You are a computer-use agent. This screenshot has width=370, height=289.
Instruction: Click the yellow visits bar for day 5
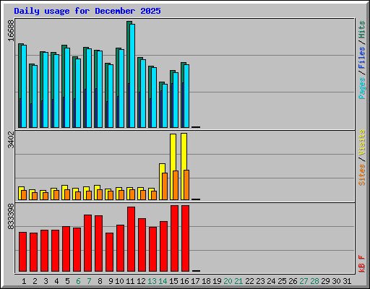click(64, 192)
